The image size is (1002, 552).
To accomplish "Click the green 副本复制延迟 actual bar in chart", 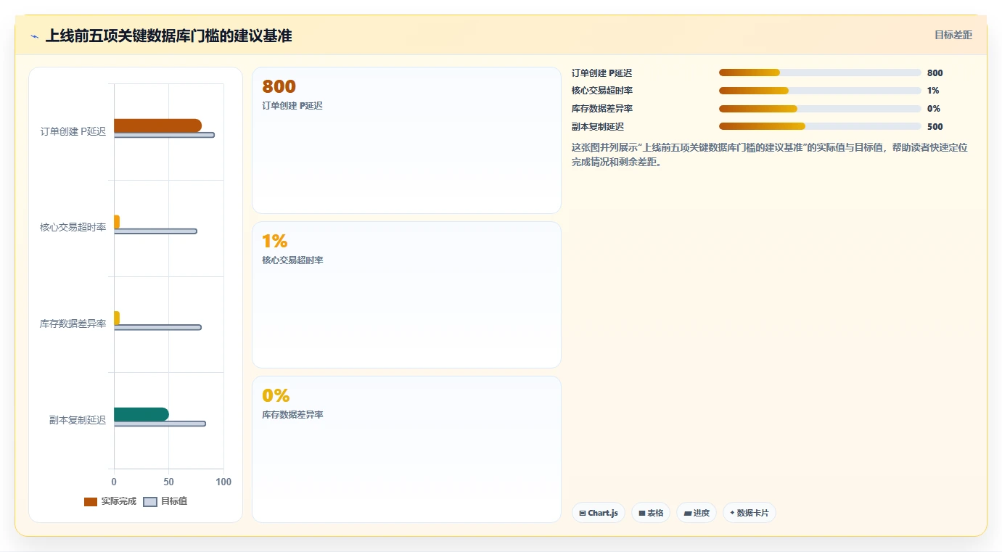I will tap(141, 414).
